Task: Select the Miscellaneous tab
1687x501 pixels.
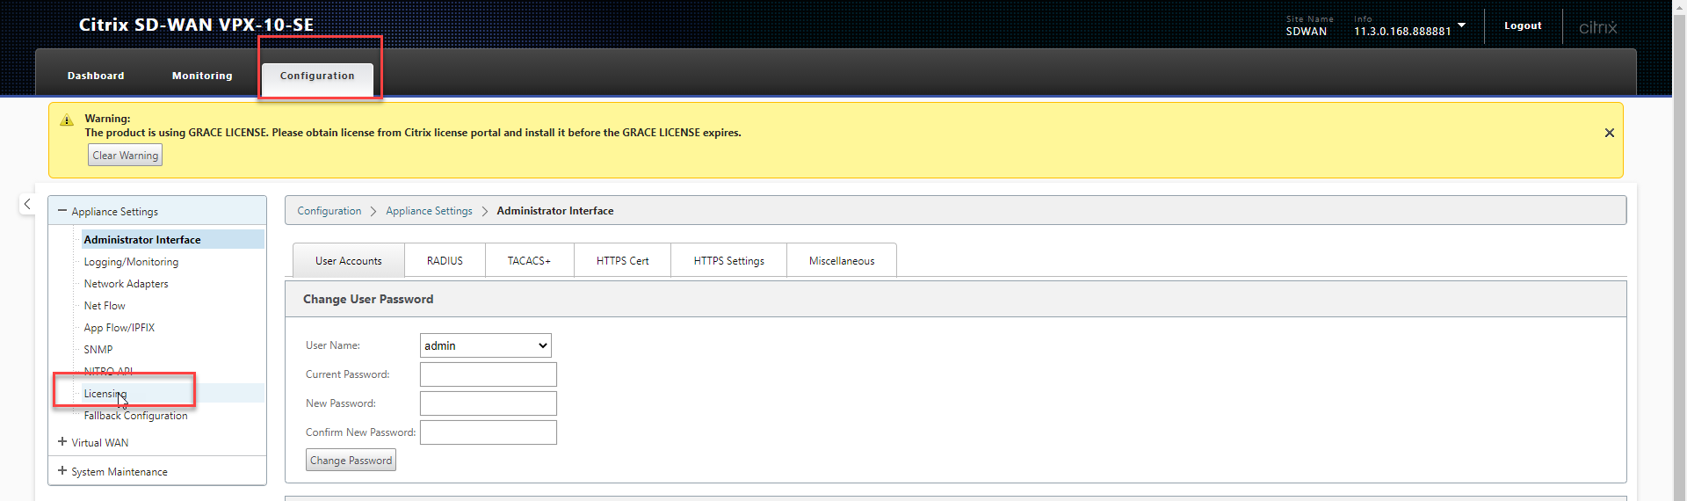Action: point(841,261)
